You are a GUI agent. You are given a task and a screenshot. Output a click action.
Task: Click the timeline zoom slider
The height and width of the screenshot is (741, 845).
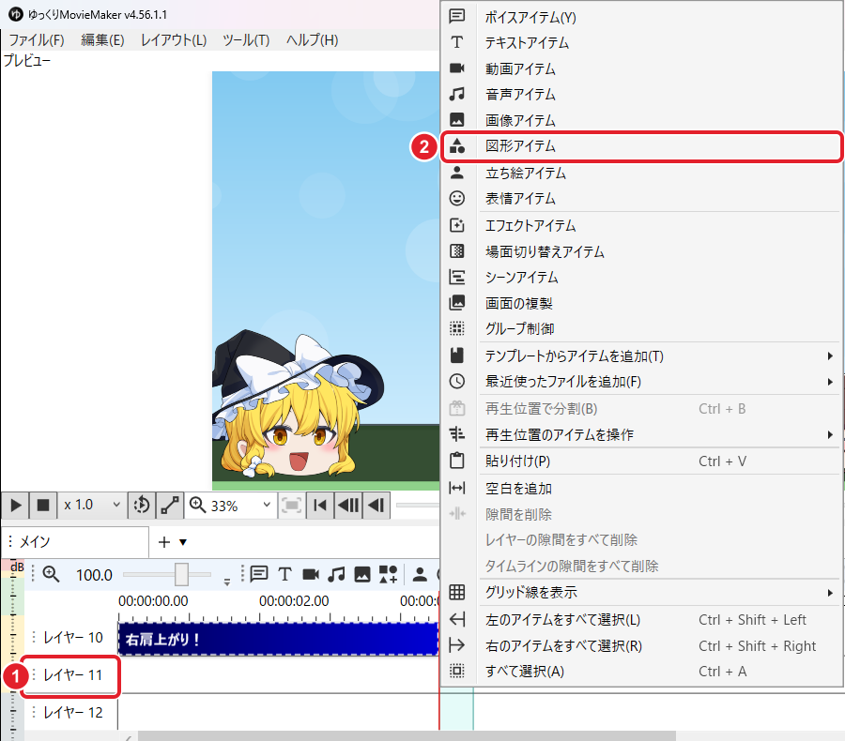(167, 575)
